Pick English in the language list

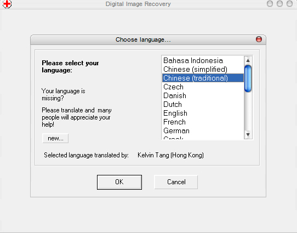click(203, 113)
